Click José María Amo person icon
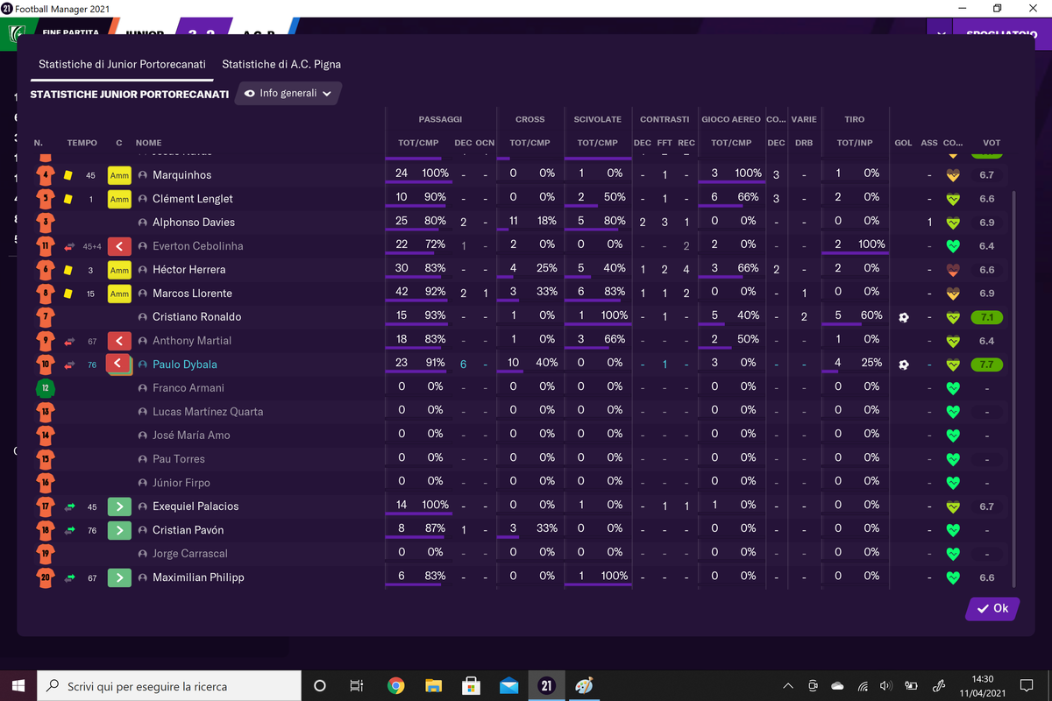The image size is (1052, 701). pyautogui.click(x=143, y=435)
